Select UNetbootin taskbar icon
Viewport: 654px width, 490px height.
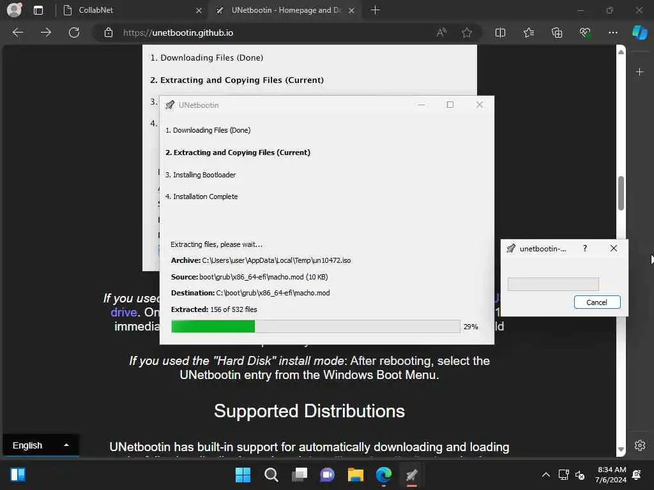pyautogui.click(x=412, y=475)
